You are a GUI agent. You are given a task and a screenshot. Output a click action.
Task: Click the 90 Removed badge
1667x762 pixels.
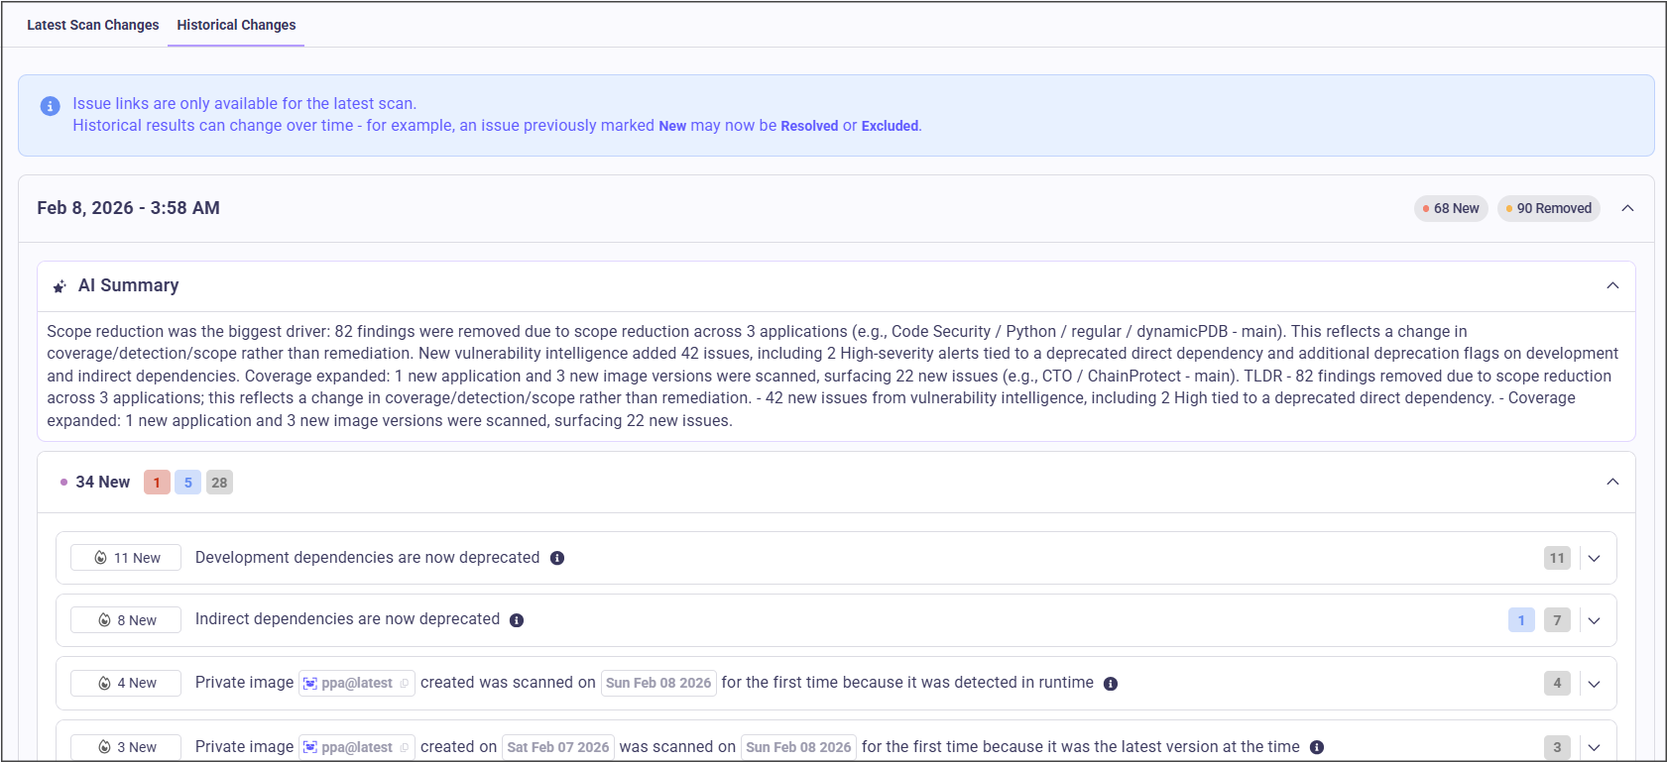[1548, 208]
